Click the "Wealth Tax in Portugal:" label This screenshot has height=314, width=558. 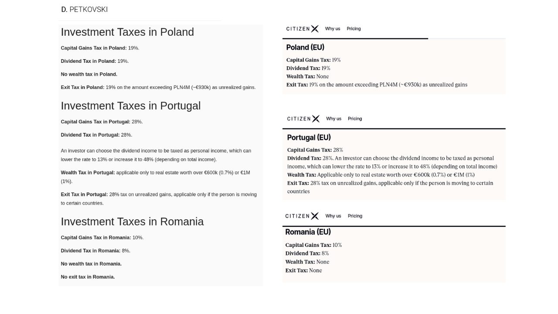tap(88, 173)
